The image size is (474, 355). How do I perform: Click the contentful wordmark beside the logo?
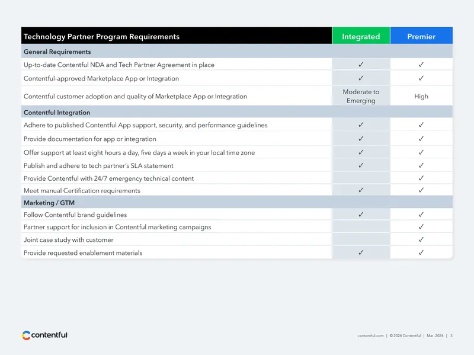tap(49, 335)
